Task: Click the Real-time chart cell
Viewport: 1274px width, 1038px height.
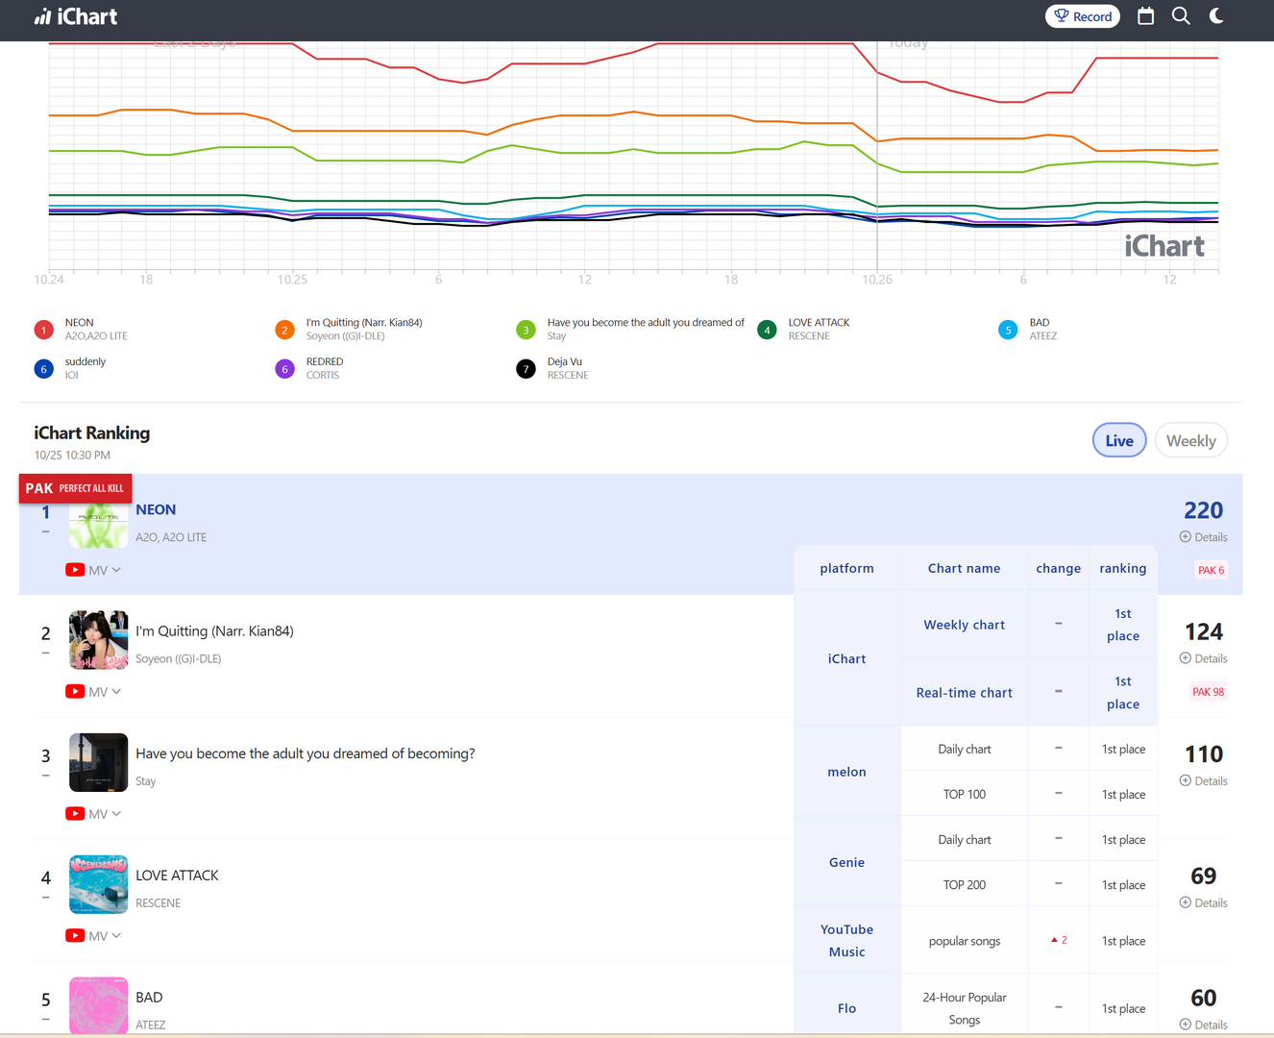Action: [965, 693]
